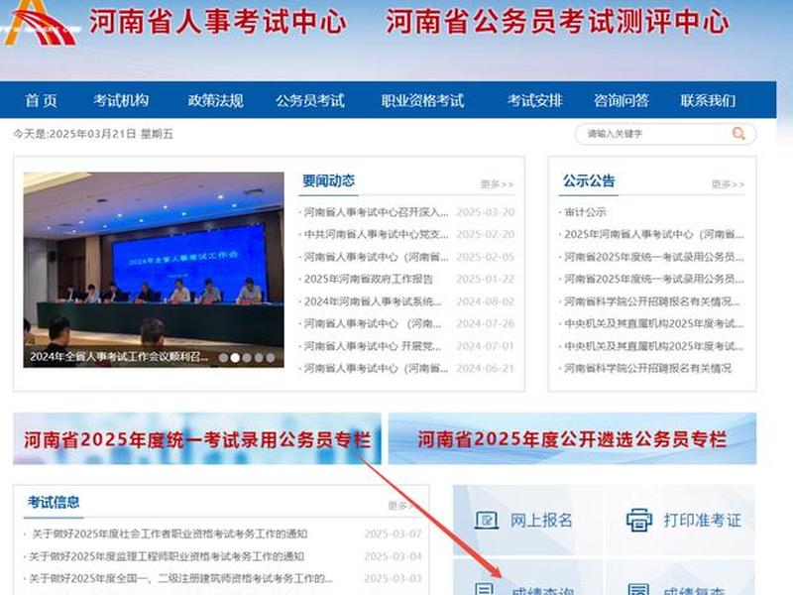793x595 pixels.
Task: Open 职业资格考试 navigation item
Action: [423, 101]
